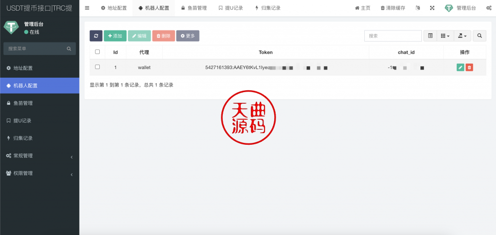Check the checkbox for the row with Id 1
This screenshot has width=496, height=235.
tap(97, 67)
